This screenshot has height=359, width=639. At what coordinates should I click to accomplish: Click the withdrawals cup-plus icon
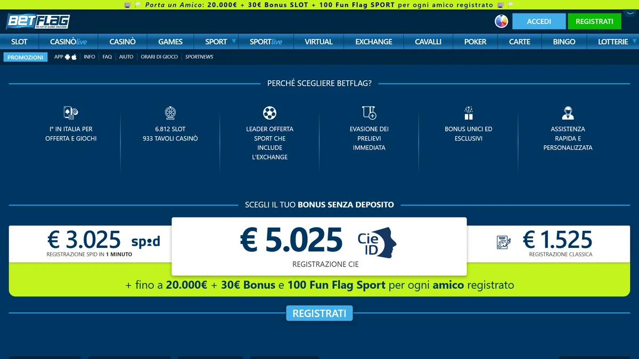[x=369, y=112]
